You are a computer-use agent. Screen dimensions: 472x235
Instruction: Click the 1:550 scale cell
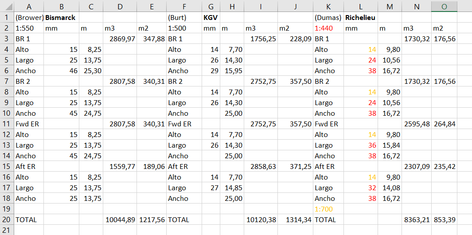[29, 28]
